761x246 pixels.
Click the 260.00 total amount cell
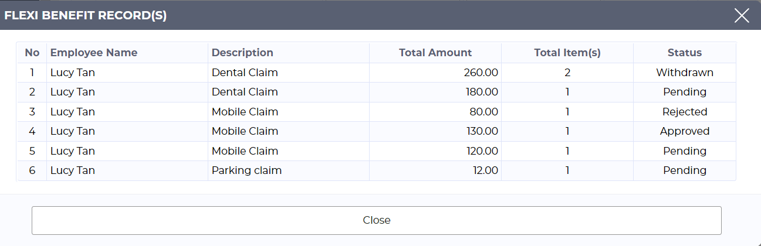pos(480,73)
